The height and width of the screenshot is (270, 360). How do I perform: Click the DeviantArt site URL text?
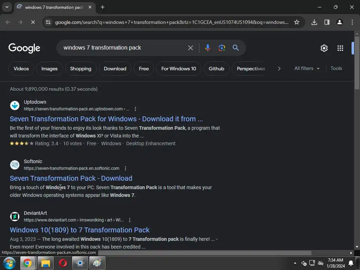74,220
